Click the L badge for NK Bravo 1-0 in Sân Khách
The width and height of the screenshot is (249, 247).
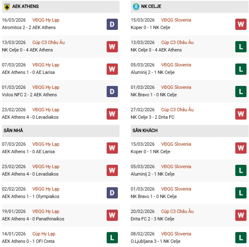tap(241, 193)
